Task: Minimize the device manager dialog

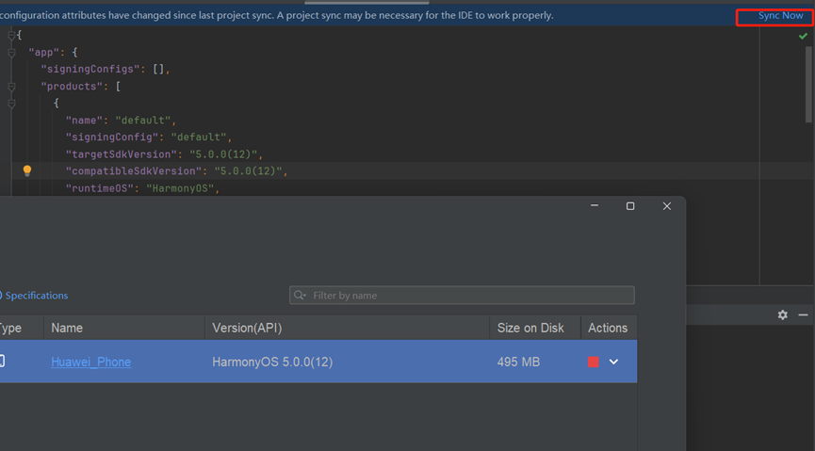Action: pyautogui.click(x=595, y=206)
